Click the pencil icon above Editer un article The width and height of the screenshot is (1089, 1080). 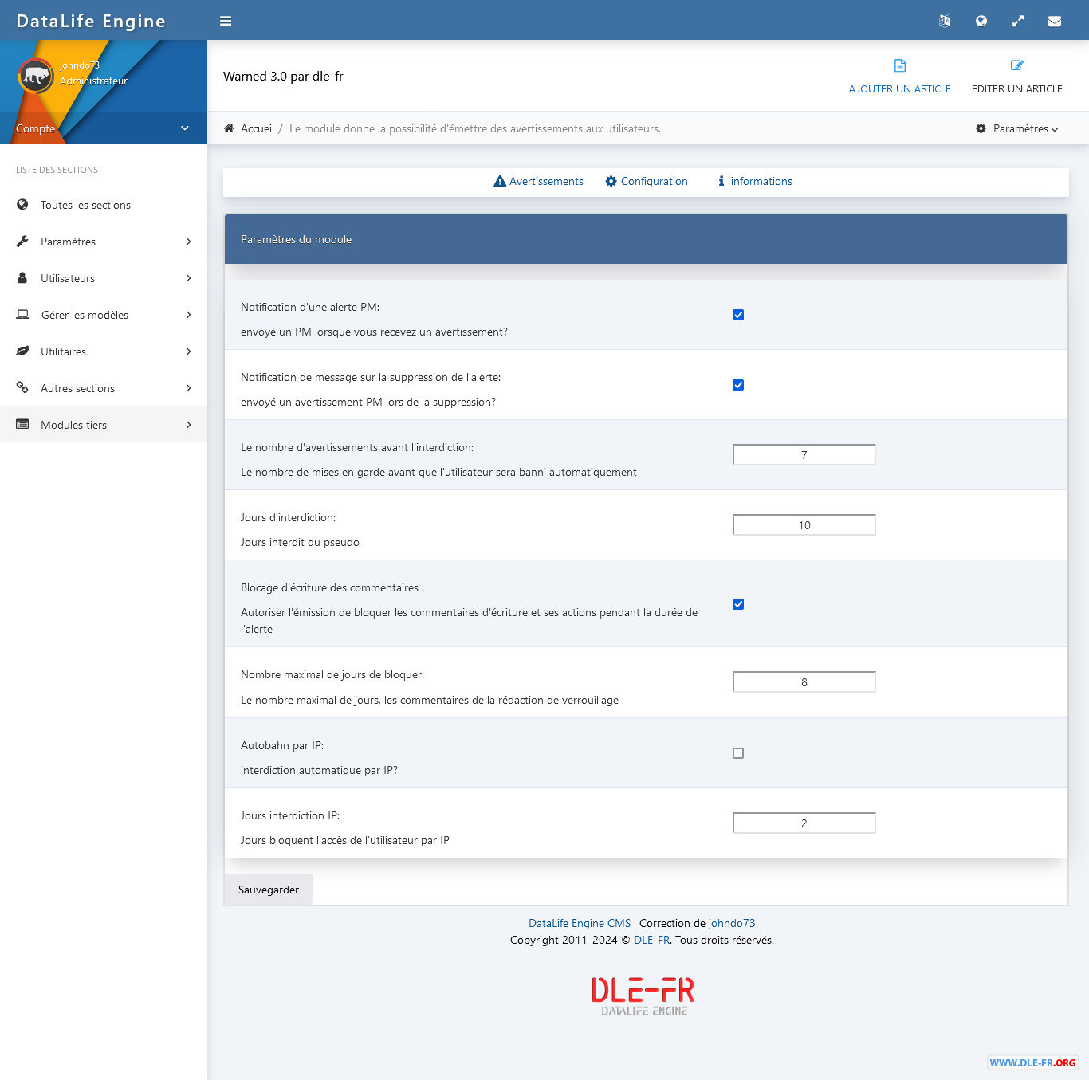[1017, 65]
